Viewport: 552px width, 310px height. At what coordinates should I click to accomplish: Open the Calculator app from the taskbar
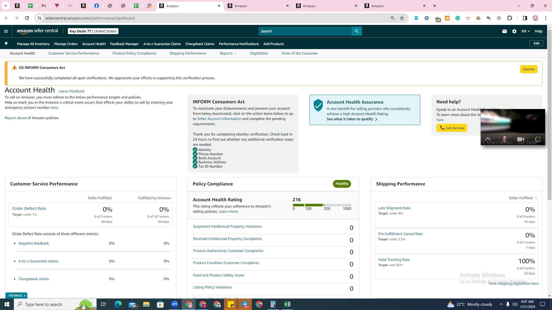(273, 304)
